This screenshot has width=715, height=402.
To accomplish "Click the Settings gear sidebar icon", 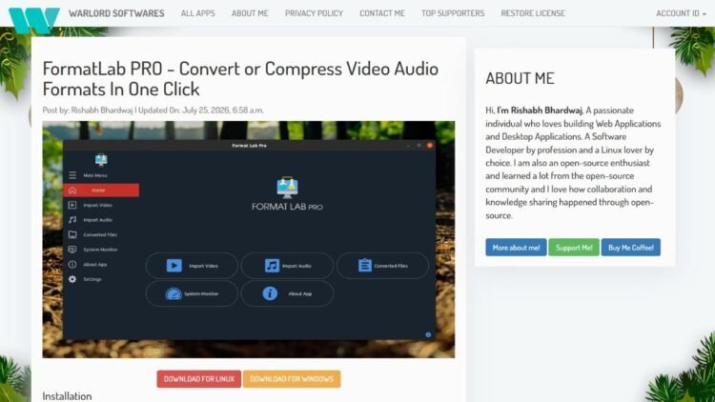I will click(x=72, y=279).
